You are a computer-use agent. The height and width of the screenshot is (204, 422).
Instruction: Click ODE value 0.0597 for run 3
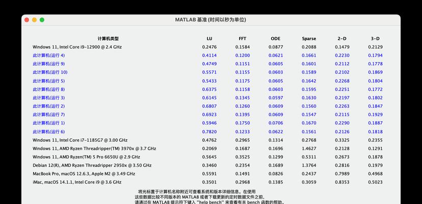276,97
